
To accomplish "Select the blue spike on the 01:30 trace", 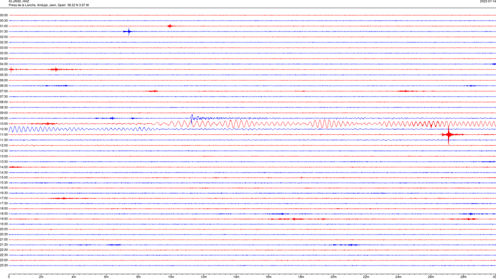I will coord(129,32).
